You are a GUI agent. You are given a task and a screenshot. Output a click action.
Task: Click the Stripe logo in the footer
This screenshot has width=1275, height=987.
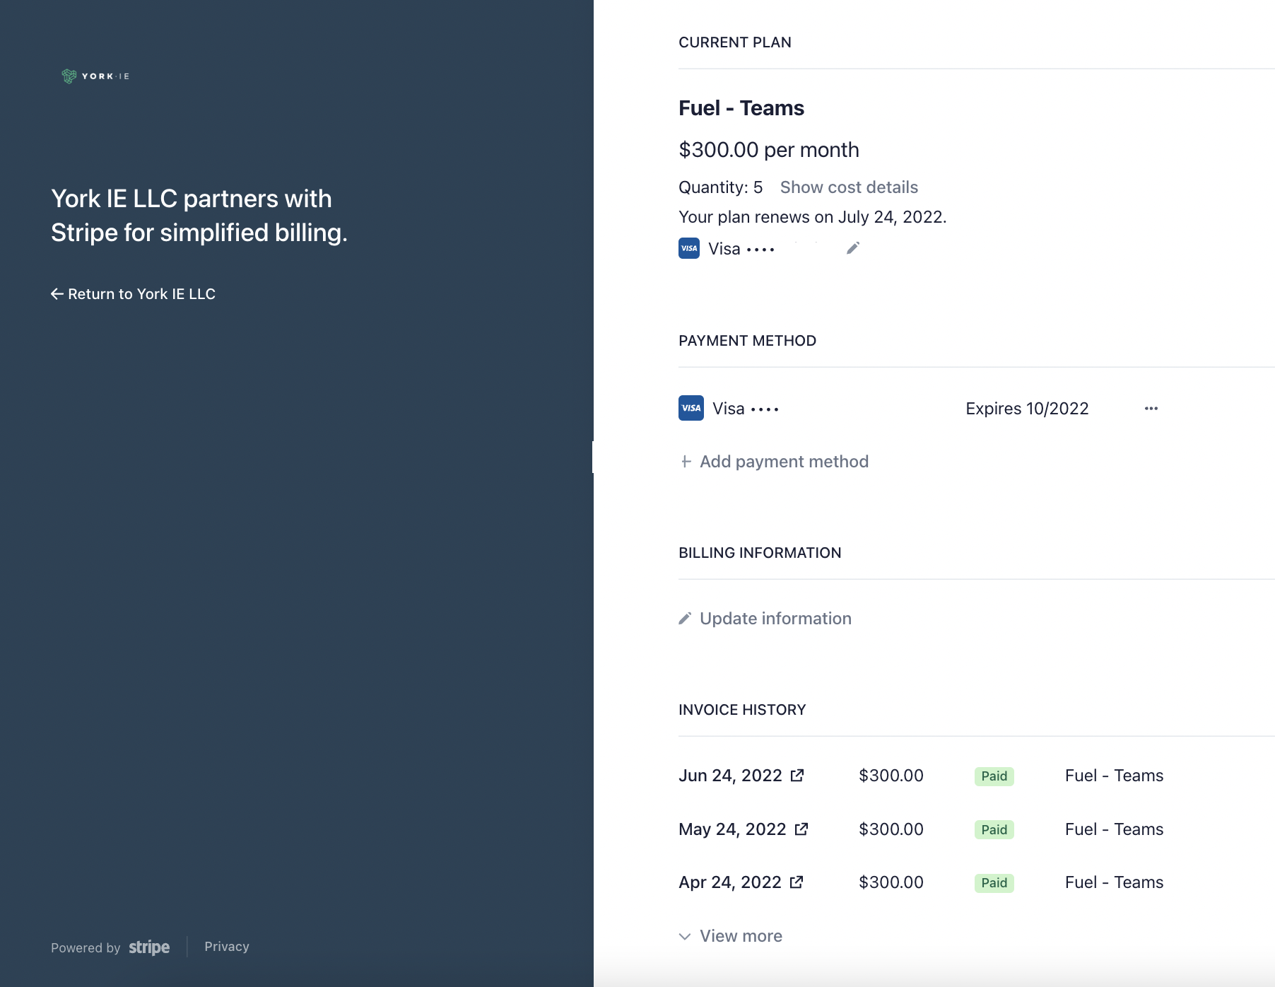coord(149,947)
